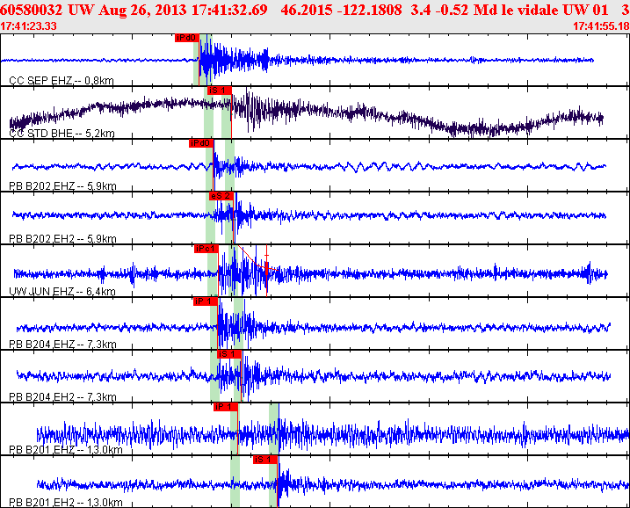Click the coordinates 46.2015 -122.1808 in header
Viewport: 630px width, 508px height.
(x=341, y=10)
